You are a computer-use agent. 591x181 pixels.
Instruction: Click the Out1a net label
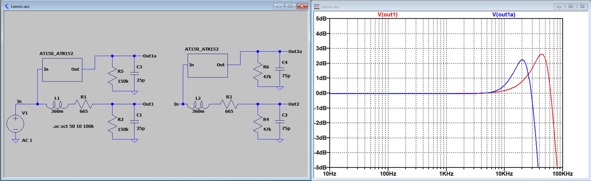coord(149,56)
